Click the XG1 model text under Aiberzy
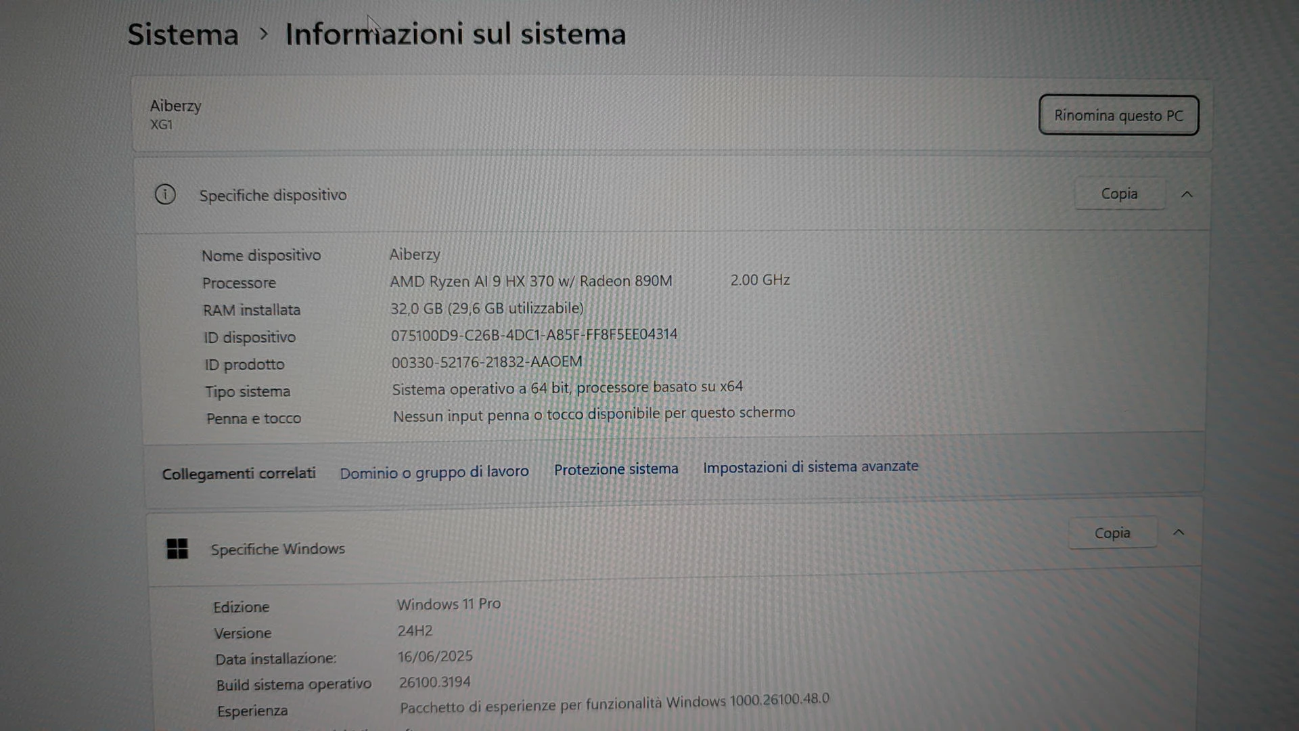Viewport: 1299px width, 731px height. coord(161,125)
